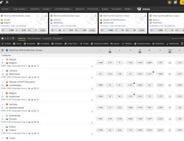Viewport: 184px width, 141px height.
Task: Favorite the North Macedonia vs Liechtenstein match star
Action: (2, 85)
